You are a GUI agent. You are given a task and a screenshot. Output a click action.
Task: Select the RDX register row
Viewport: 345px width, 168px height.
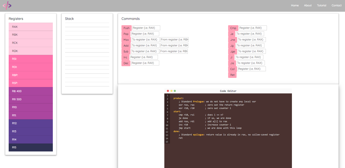31,51
